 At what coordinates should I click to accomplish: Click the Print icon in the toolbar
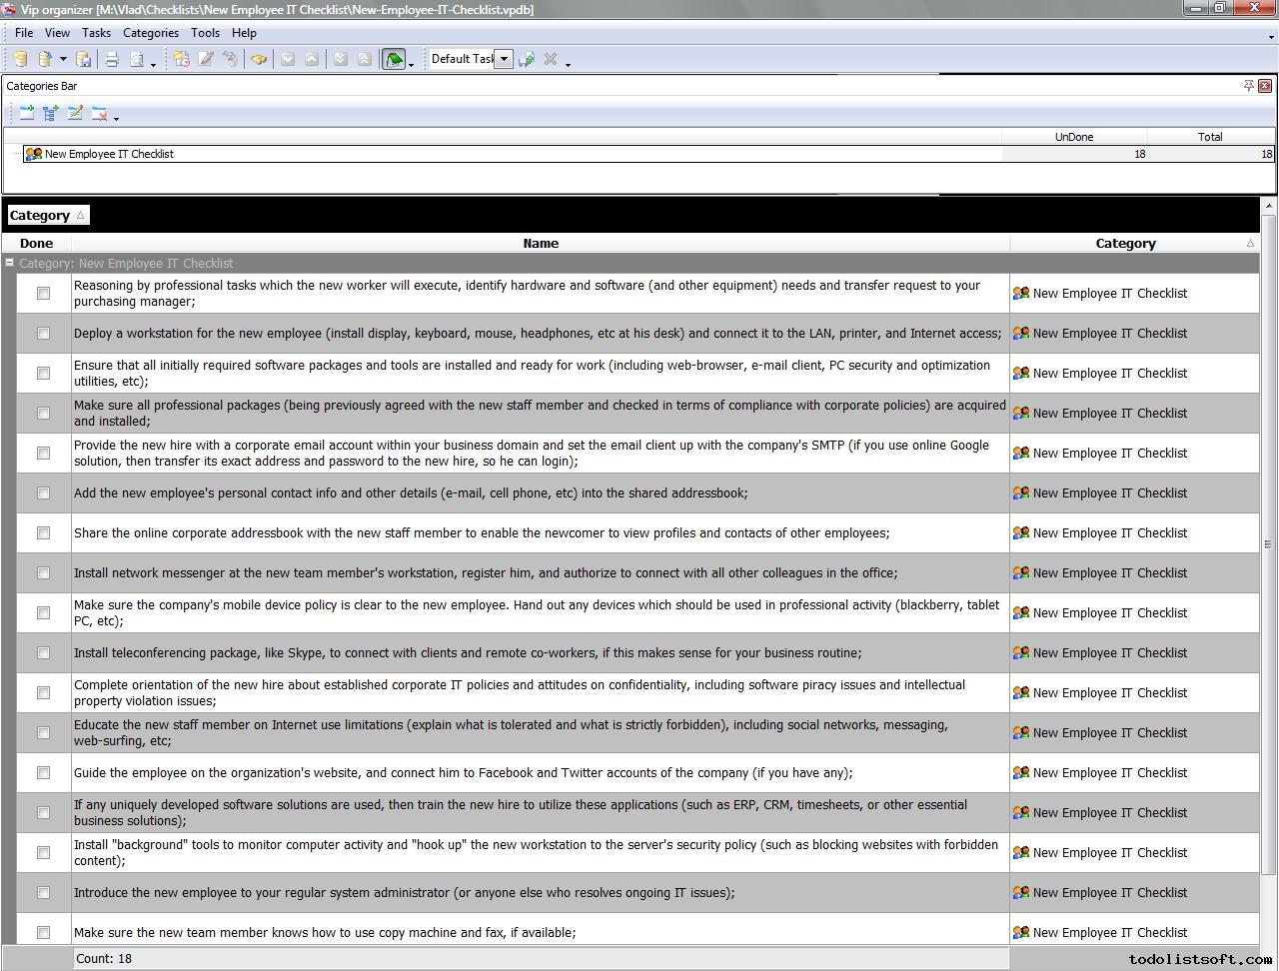click(112, 60)
